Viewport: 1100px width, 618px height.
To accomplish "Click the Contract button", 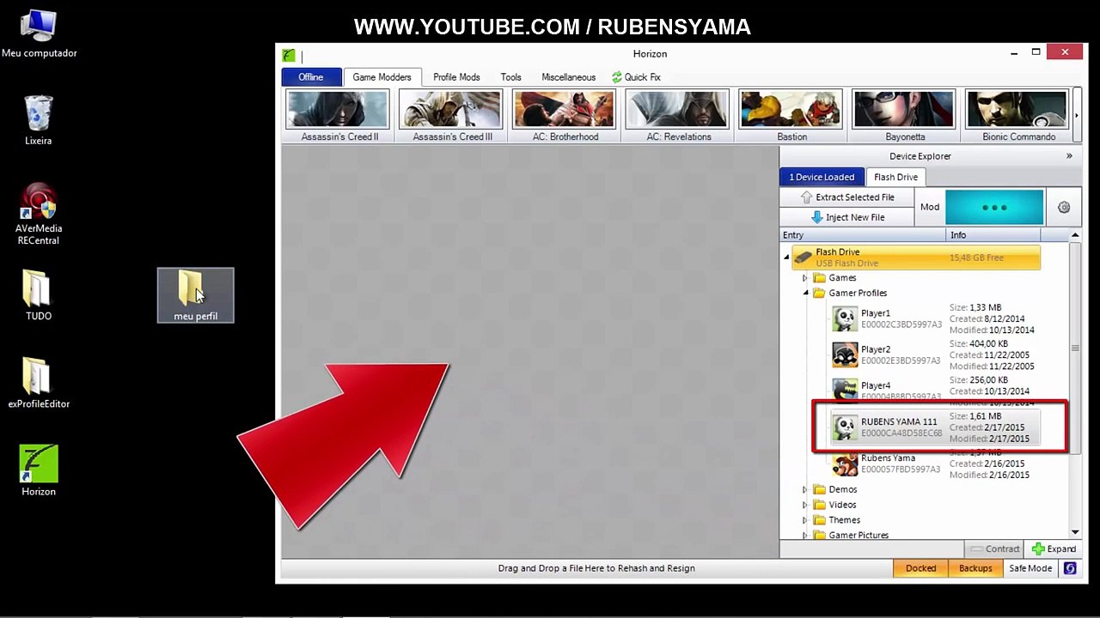I will (995, 549).
